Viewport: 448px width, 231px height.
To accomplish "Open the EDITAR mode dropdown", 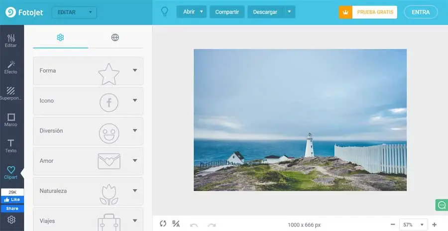I will pos(74,12).
